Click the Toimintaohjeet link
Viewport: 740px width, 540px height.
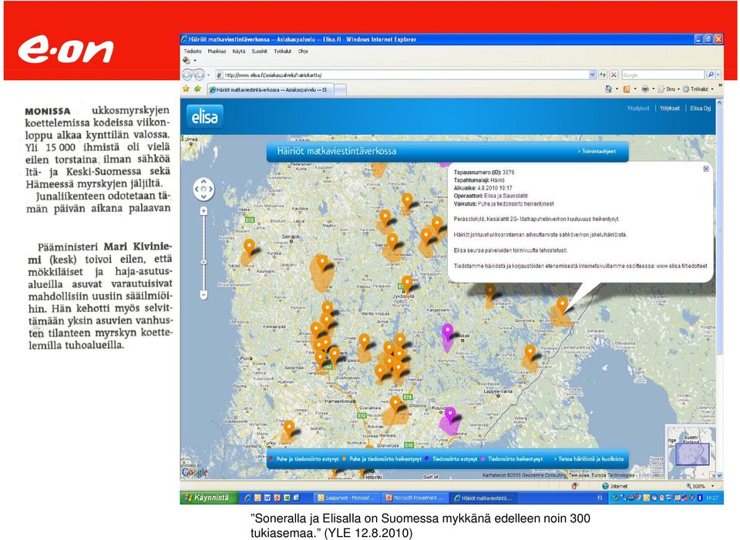click(x=597, y=152)
